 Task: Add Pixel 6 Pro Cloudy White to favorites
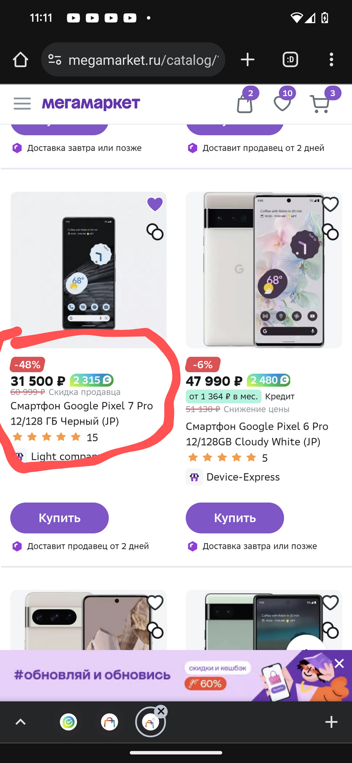[x=330, y=204]
